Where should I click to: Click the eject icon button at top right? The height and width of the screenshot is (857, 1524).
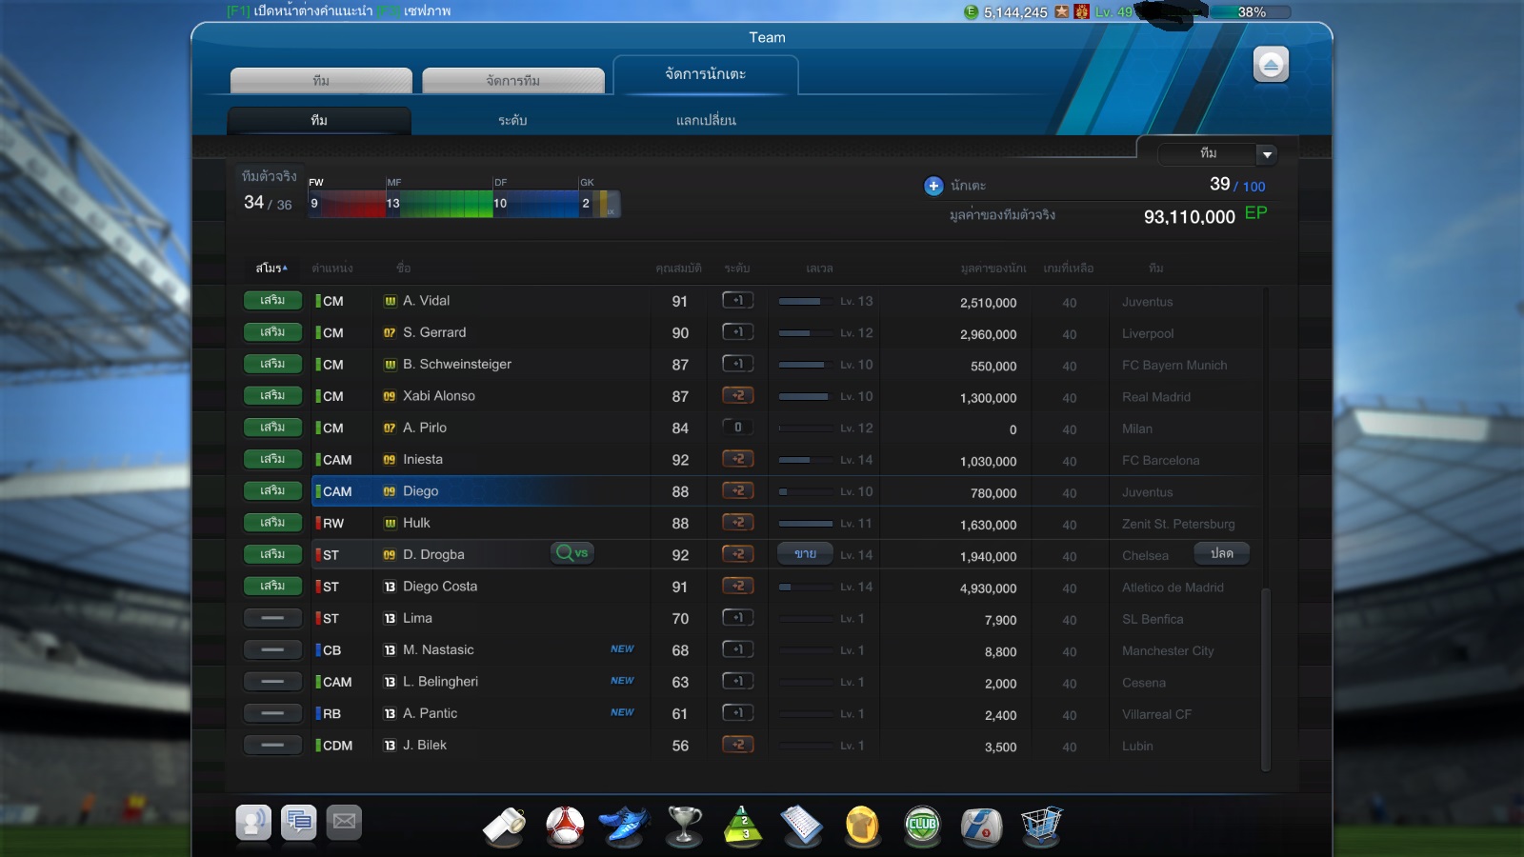coord(1271,64)
